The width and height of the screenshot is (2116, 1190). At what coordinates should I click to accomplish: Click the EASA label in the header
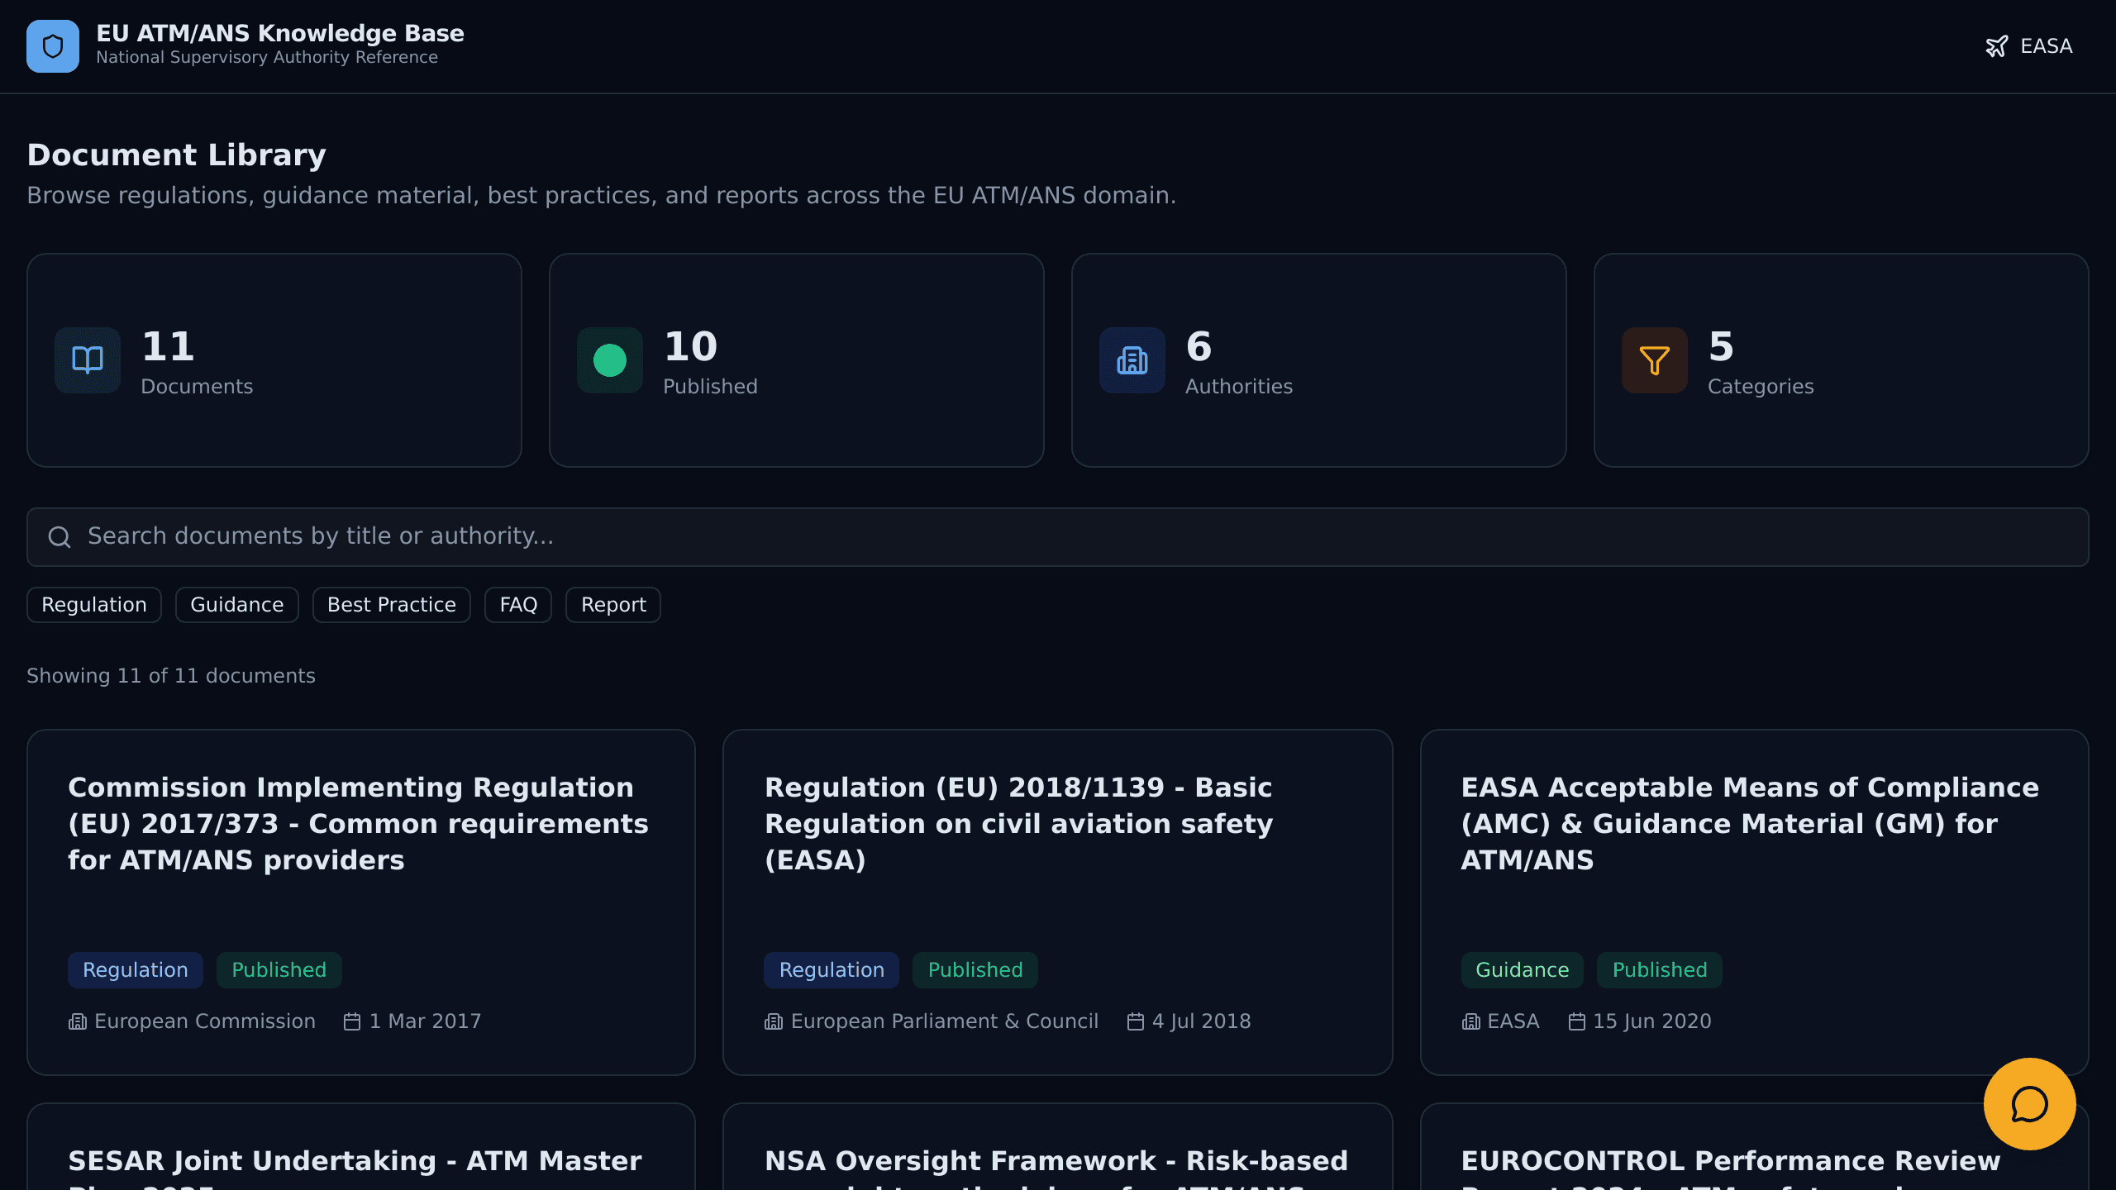2047,46
